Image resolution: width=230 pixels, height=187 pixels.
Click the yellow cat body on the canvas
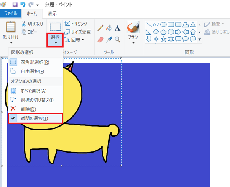click(x=67, y=139)
